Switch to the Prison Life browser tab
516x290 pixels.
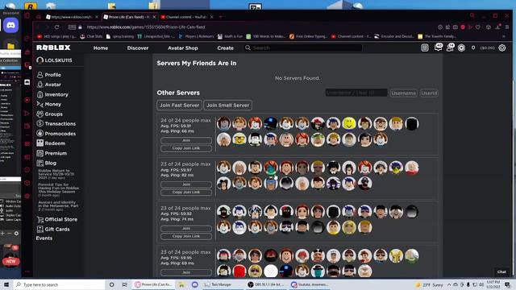point(129,17)
